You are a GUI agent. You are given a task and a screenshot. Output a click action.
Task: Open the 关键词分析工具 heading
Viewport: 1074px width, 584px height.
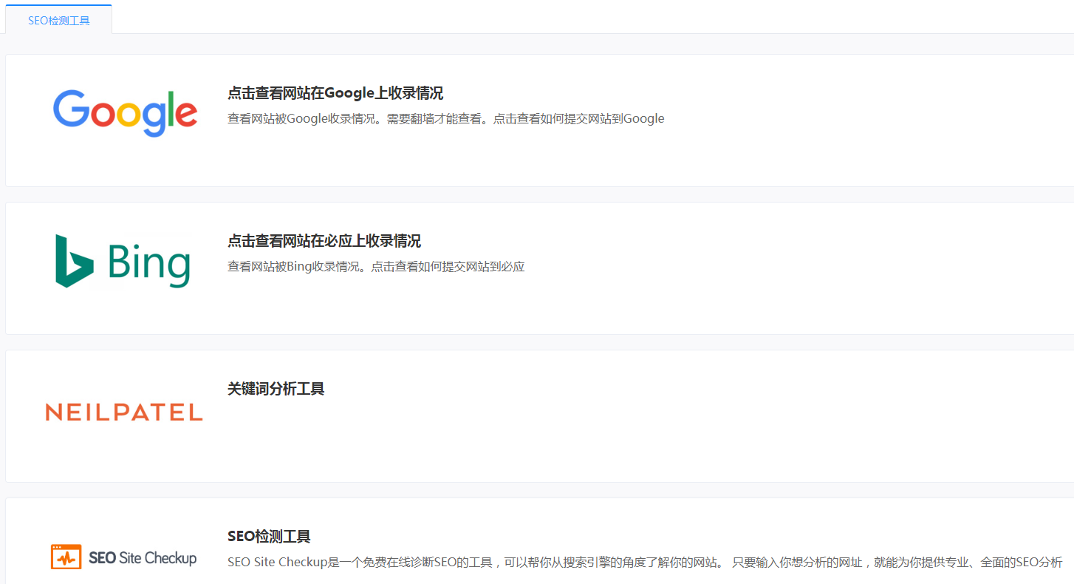tap(276, 389)
